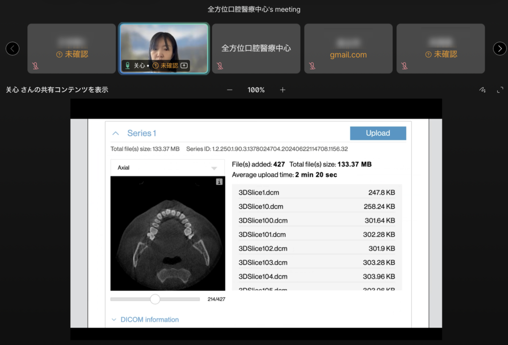
Task: Click the 100% zoom level label
Action: [256, 90]
